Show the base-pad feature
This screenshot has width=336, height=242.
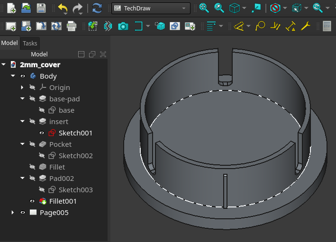32,99
